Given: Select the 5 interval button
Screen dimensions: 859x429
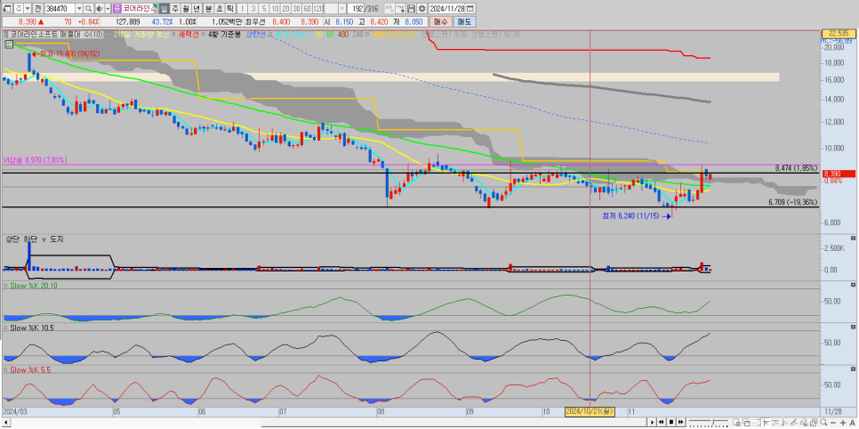Looking at the screenshot, I should (x=263, y=9).
